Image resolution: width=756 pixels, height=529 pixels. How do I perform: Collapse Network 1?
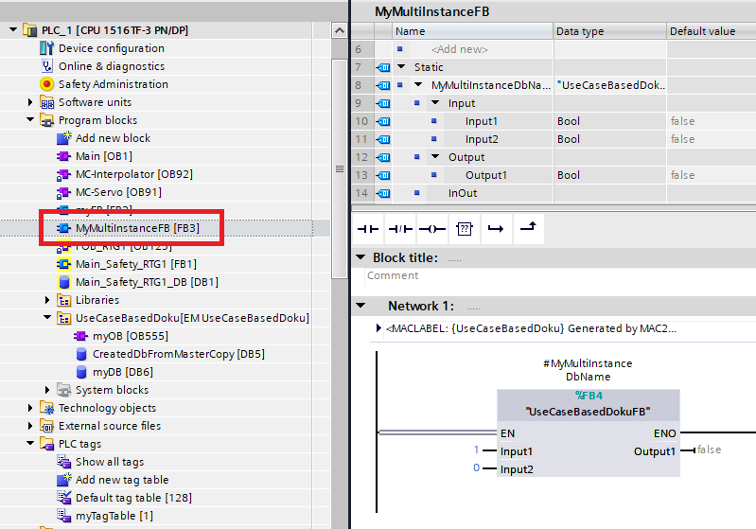tap(360, 306)
